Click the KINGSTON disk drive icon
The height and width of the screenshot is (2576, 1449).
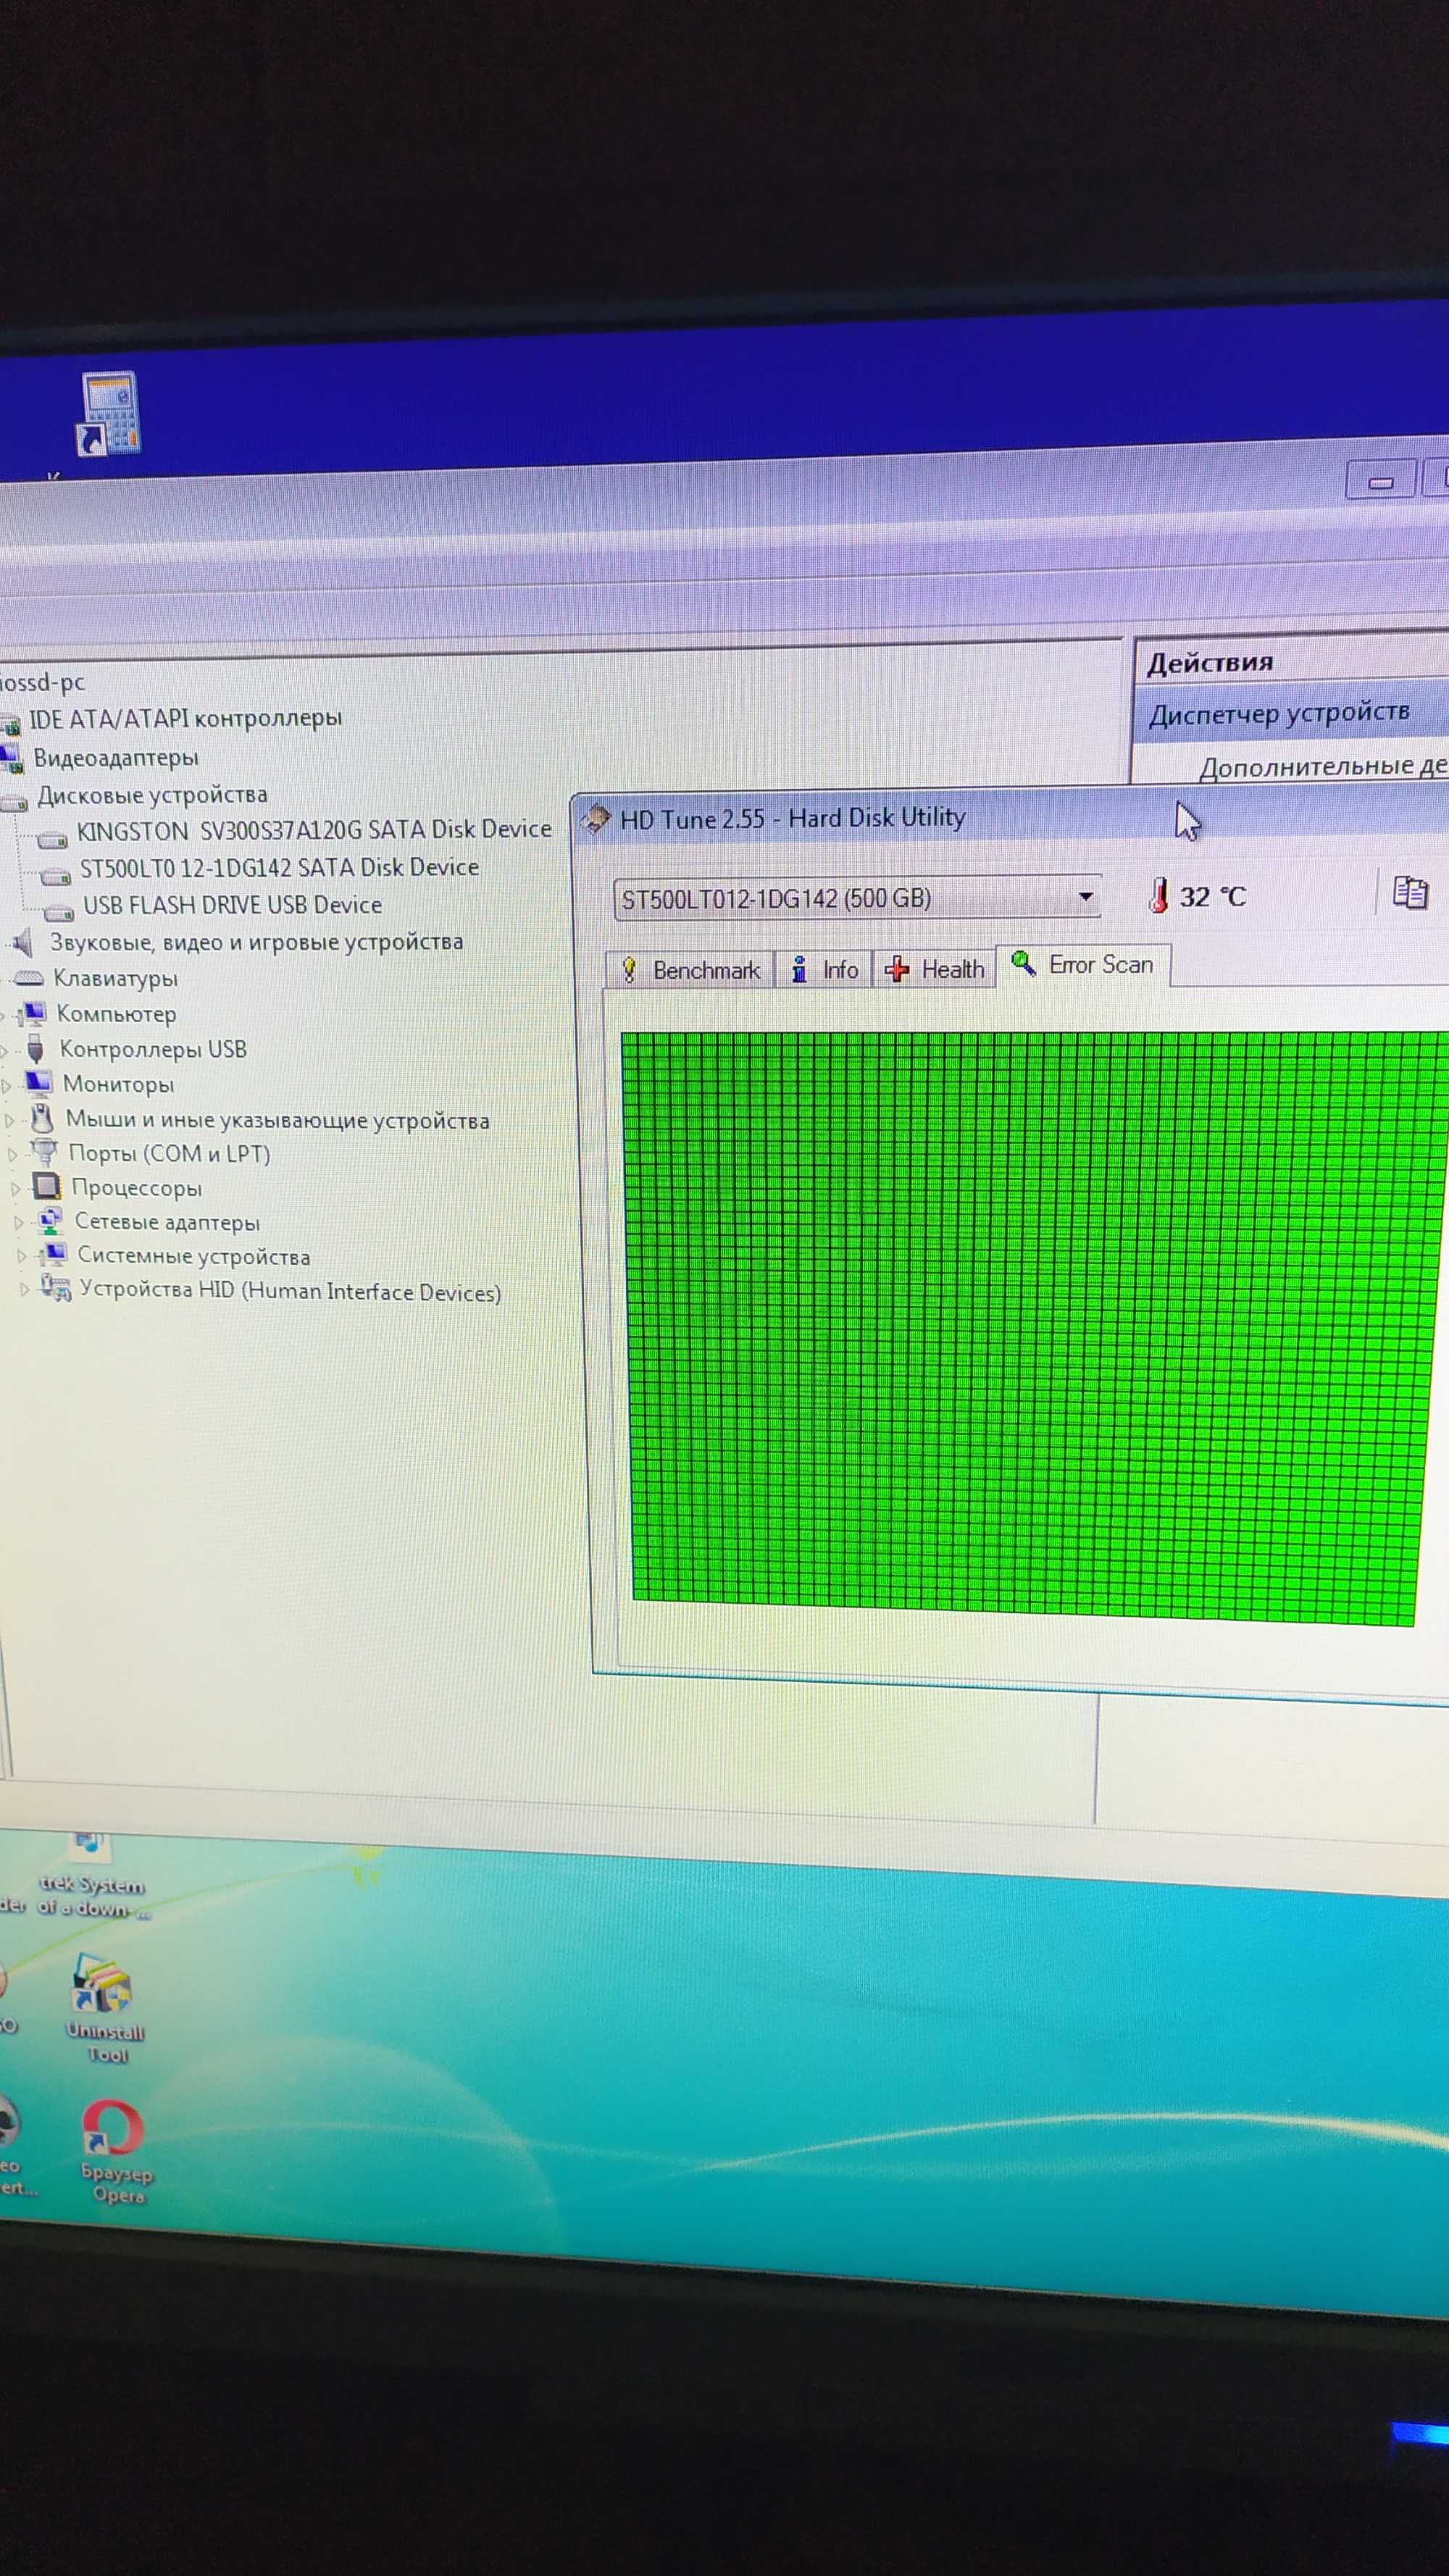tap(52, 841)
